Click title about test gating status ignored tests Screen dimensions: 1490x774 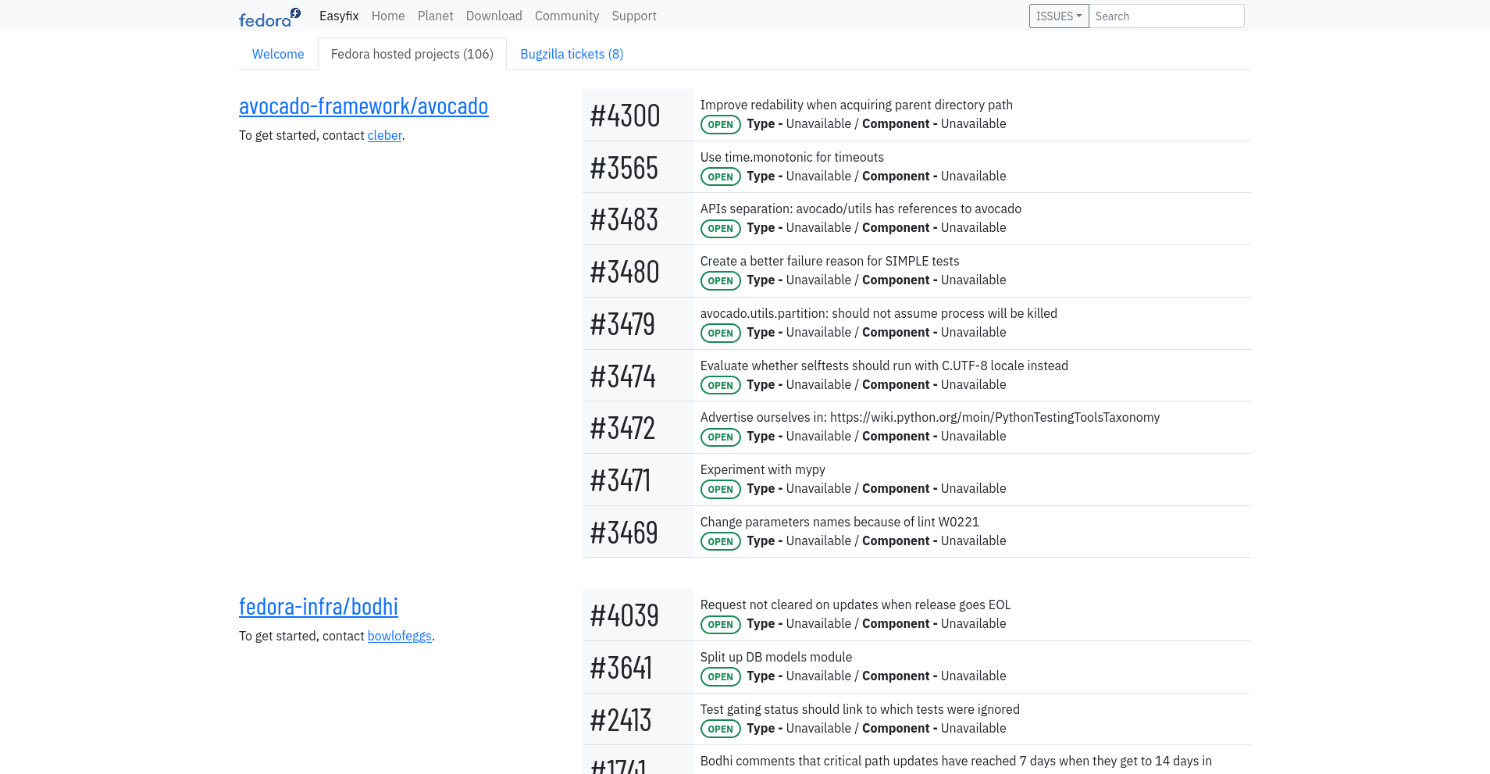860,709
